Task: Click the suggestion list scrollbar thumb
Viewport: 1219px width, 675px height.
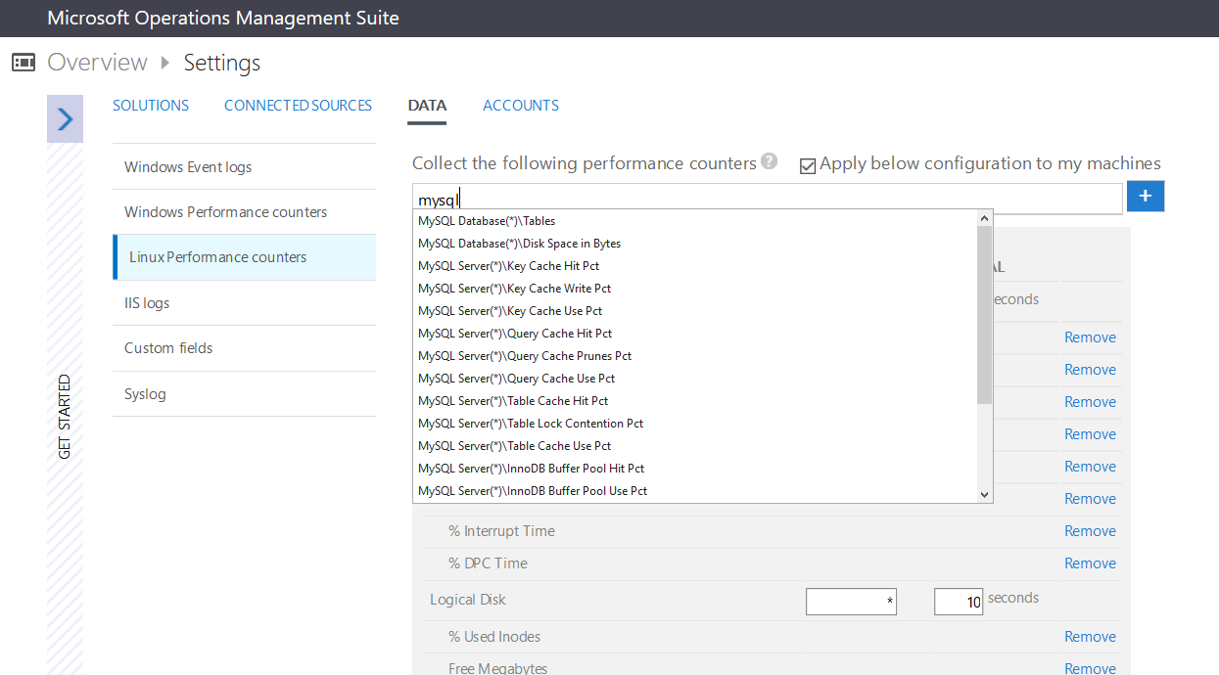Action: point(985,315)
